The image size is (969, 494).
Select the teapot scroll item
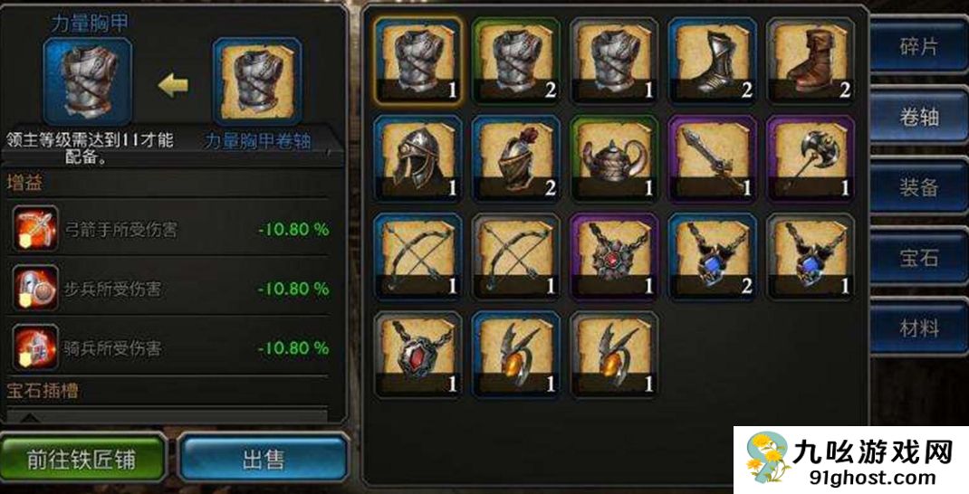click(614, 158)
